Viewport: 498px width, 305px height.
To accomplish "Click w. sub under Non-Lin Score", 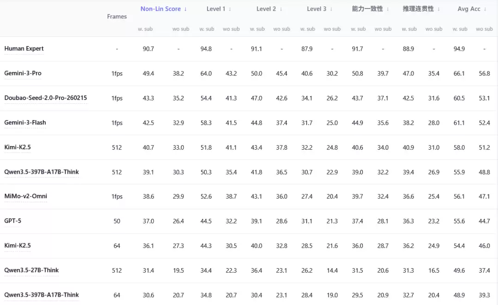I will tap(145, 29).
